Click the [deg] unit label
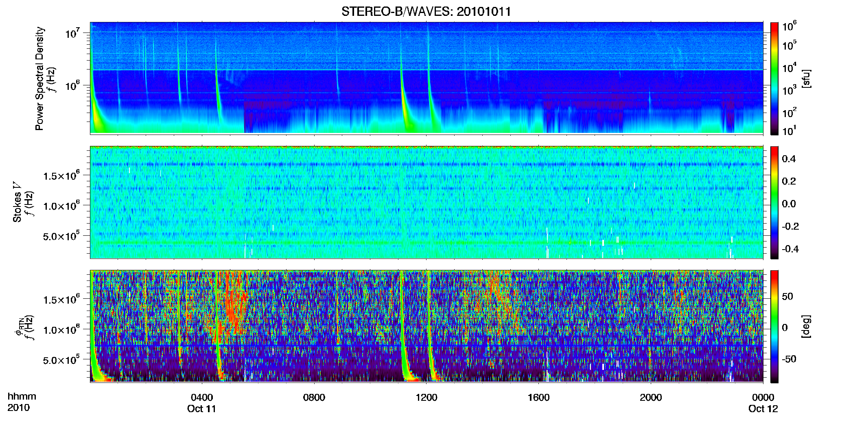This screenshot has width=853, height=439. click(806, 326)
